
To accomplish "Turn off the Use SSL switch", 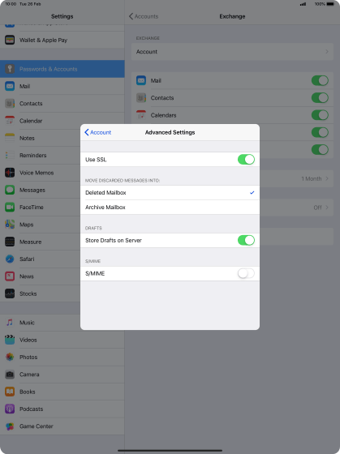I will pos(246,159).
